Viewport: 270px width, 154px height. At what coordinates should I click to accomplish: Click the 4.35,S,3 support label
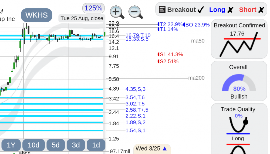[x=136, y=89]
